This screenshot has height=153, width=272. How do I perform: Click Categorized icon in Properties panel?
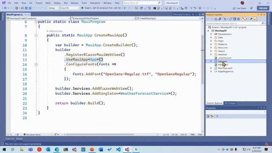click(208, 116)
